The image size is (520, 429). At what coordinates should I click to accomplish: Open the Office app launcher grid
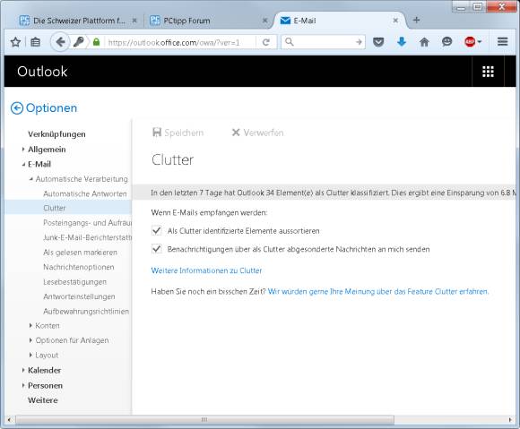[x=488, y=72]
